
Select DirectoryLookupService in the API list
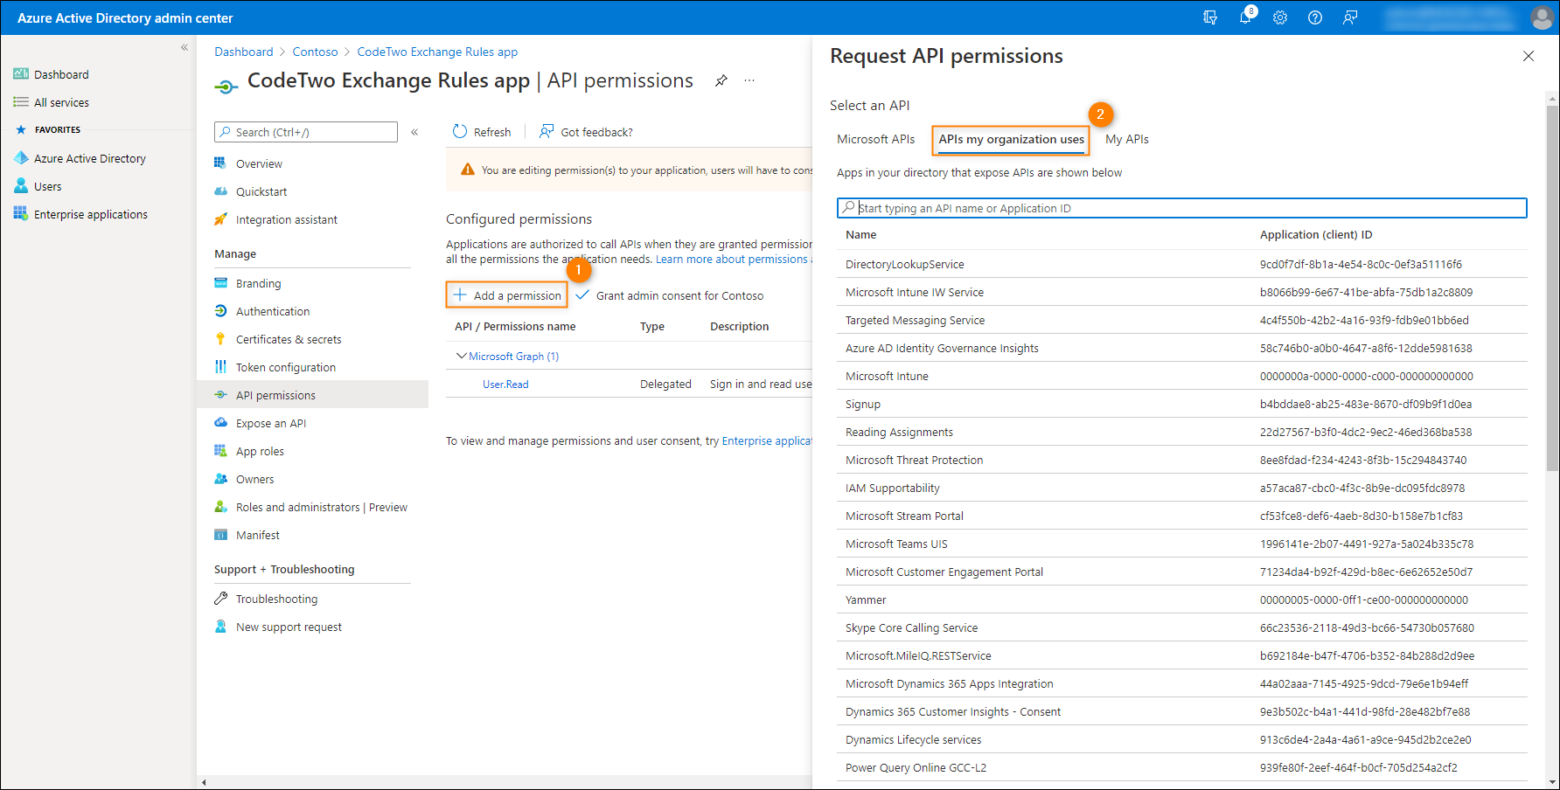click(x=1182, y=264)
